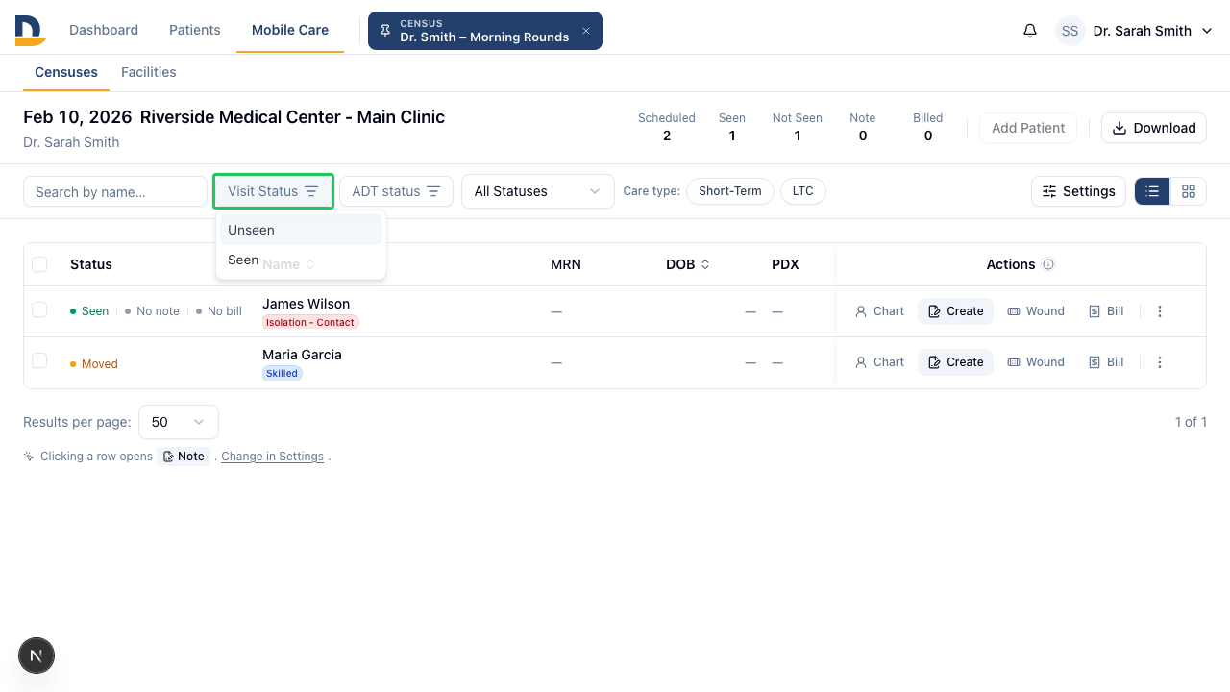This screenshot has width=1230, height=692.
Task: Focus the Search by name field
Action: (115, 191)
